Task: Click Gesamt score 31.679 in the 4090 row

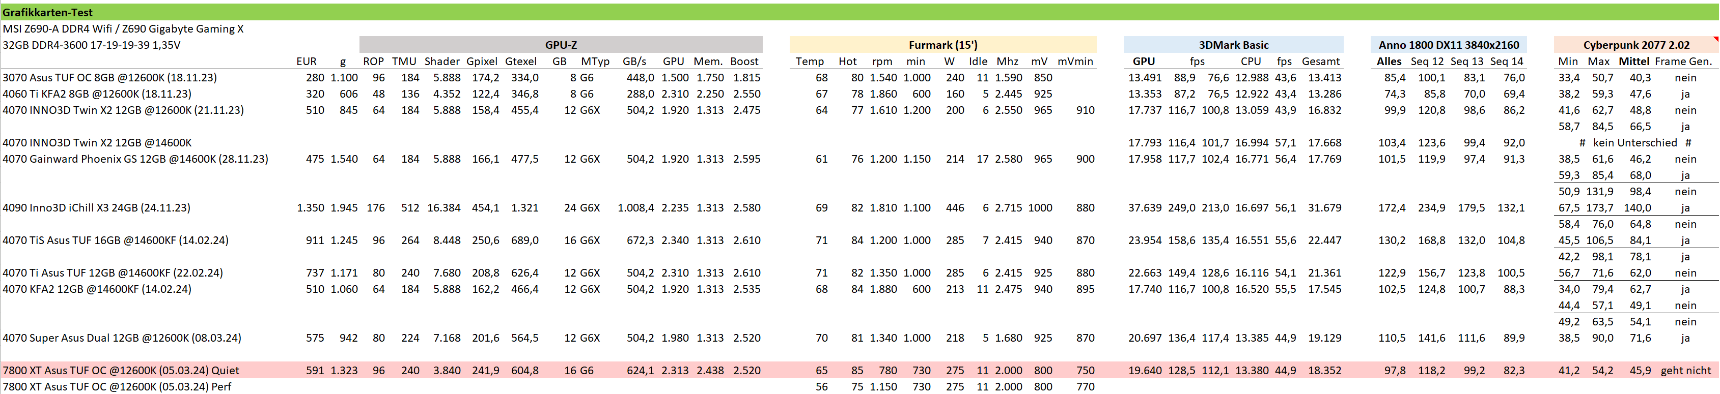Action: coord(1324,207)
